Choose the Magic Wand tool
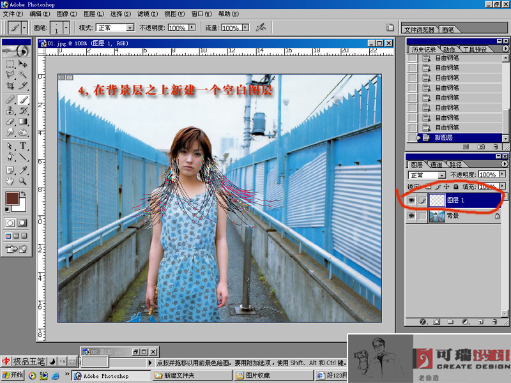 tap(24, 75)
